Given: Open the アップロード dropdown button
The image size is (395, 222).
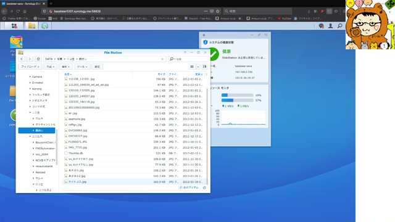Looking at the screenshot, I should [x=30, y=67].
